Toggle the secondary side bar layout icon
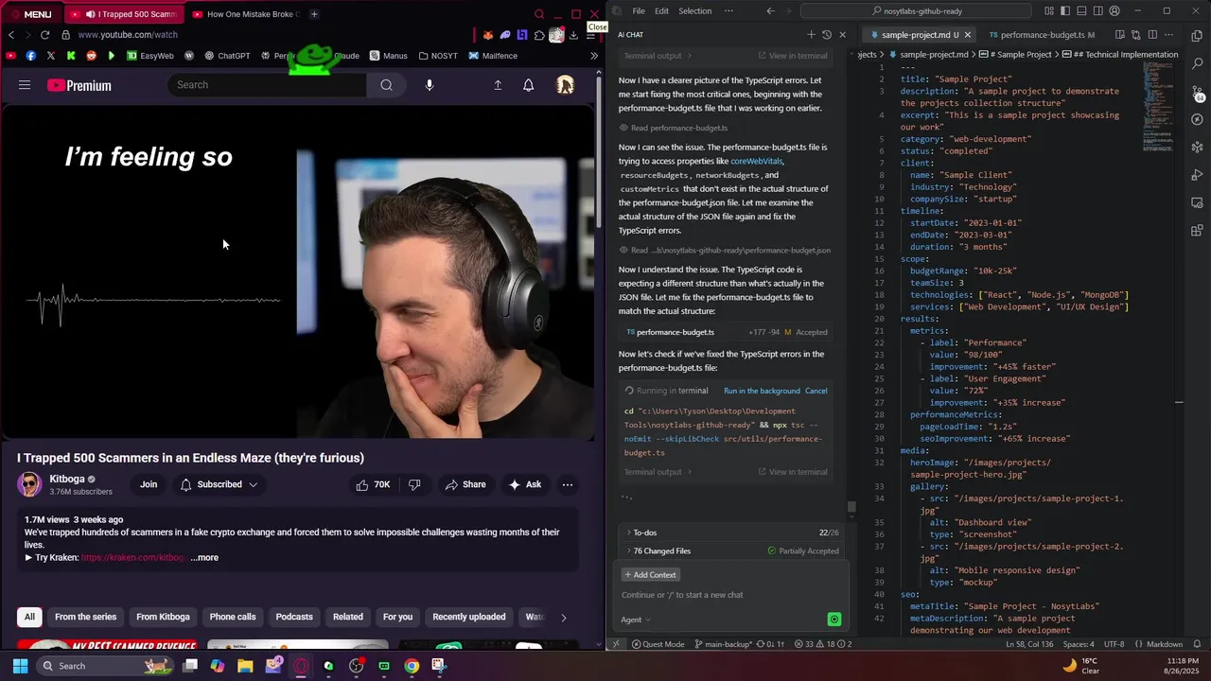This screenshot has width=1211, height=681. (1098, 11)
